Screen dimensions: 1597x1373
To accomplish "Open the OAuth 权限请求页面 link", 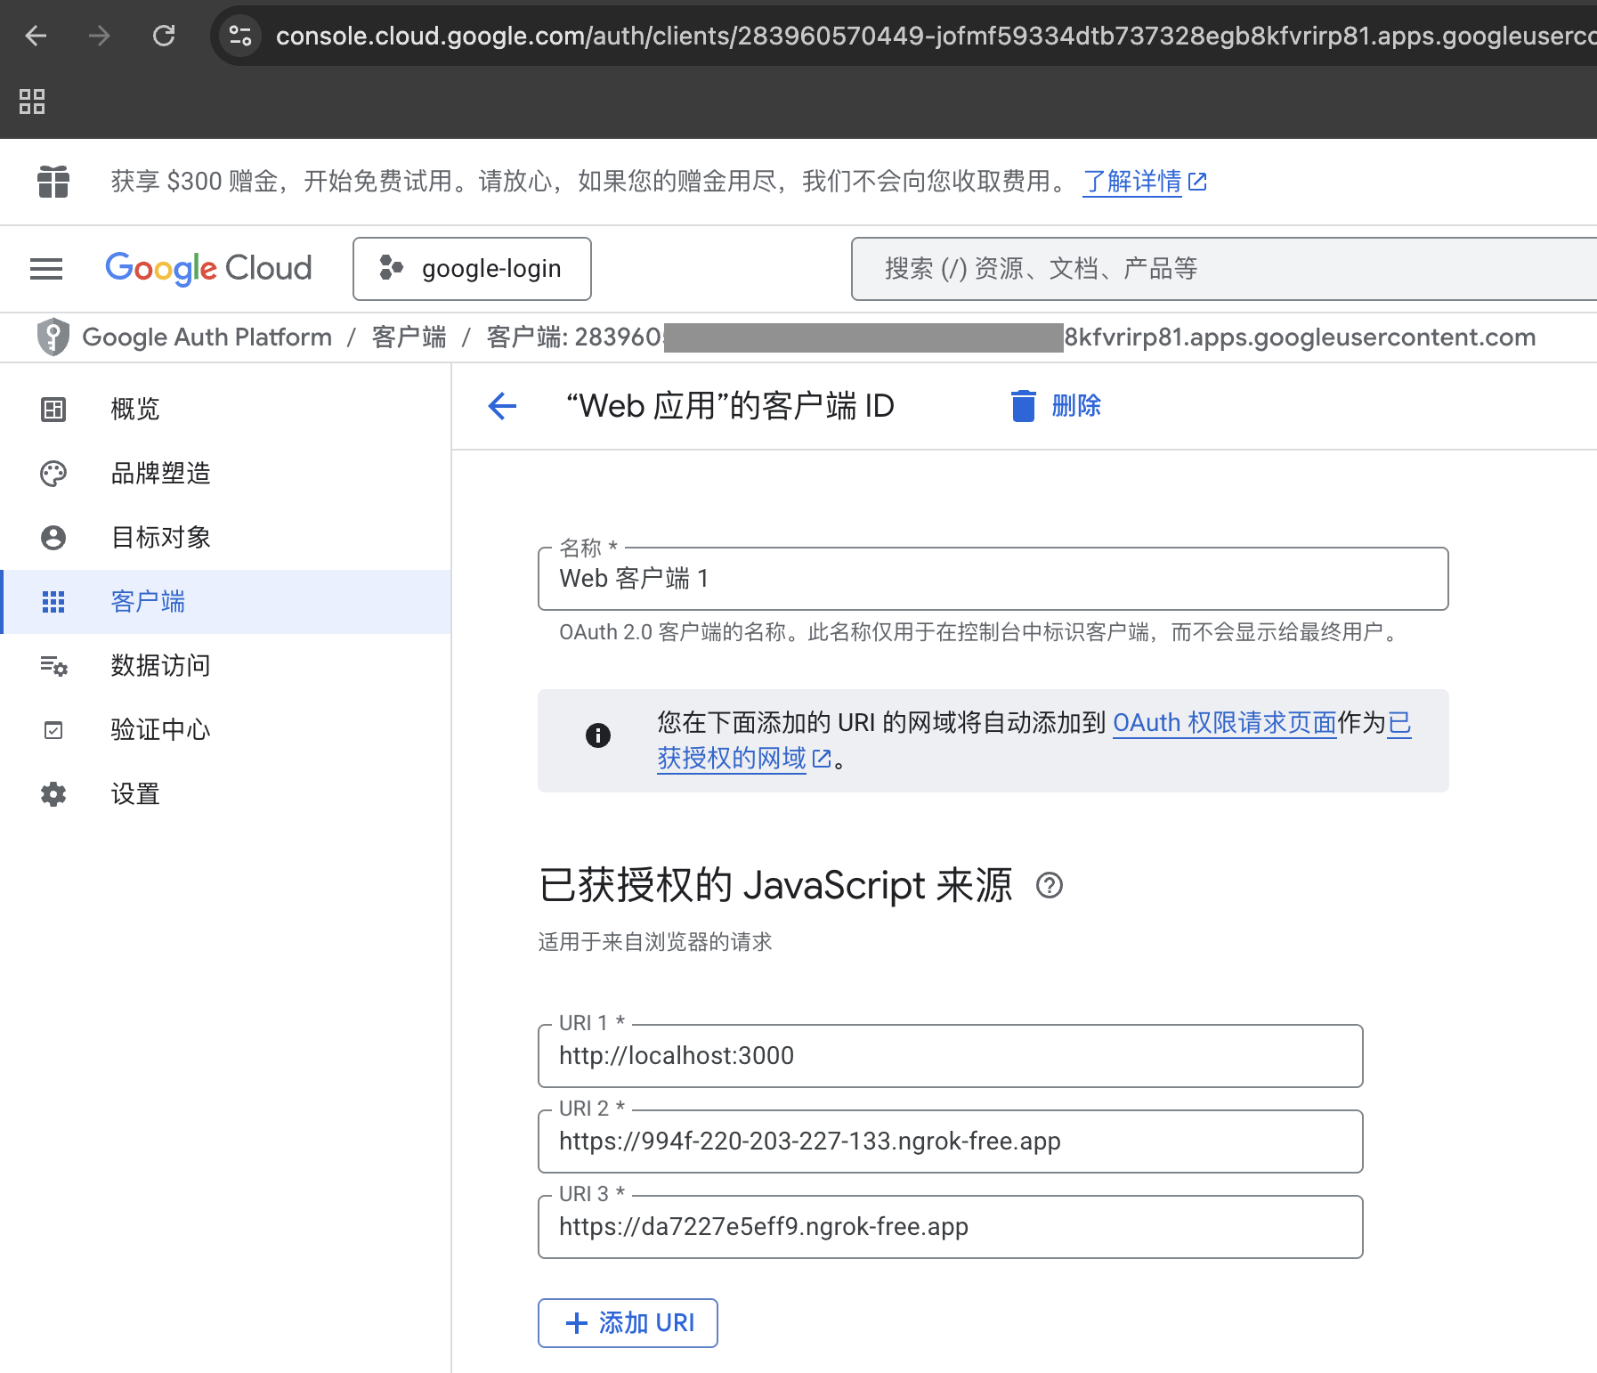I will [1224, 723].
